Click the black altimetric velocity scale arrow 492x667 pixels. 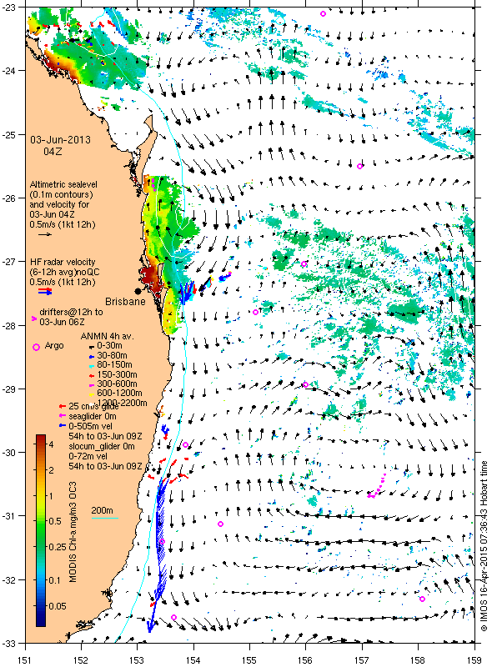tap(45, 234)
